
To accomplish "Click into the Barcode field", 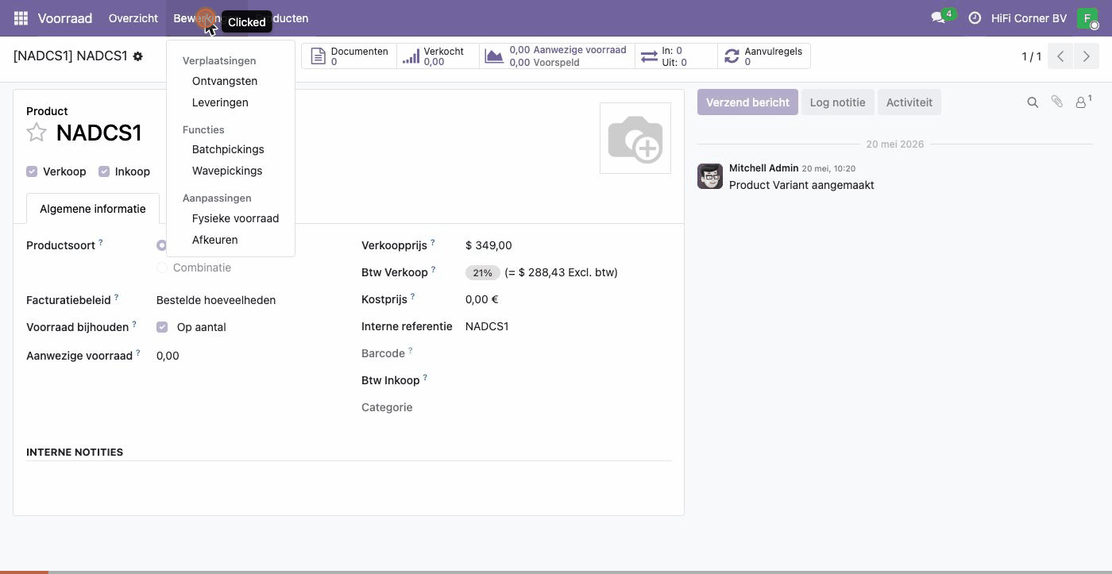I will click(568, 353).
